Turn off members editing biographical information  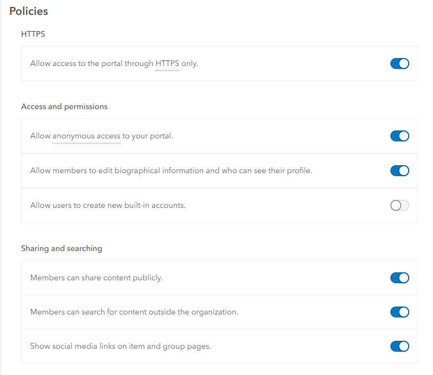399,171
